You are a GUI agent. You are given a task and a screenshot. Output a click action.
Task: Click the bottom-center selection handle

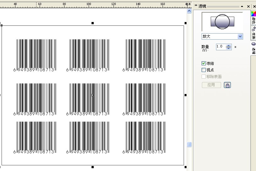[92, 167]
